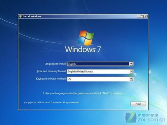Click the Next button
167x125 pixels.
pyautogui.click(x=138, y=104)
